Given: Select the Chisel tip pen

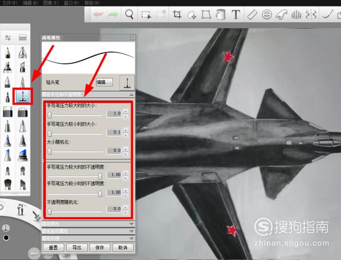Looking at the screenshot, I should 23,67.
